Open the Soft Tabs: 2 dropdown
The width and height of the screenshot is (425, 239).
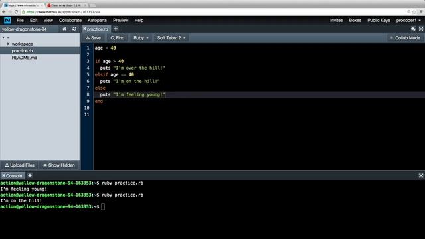171,38
